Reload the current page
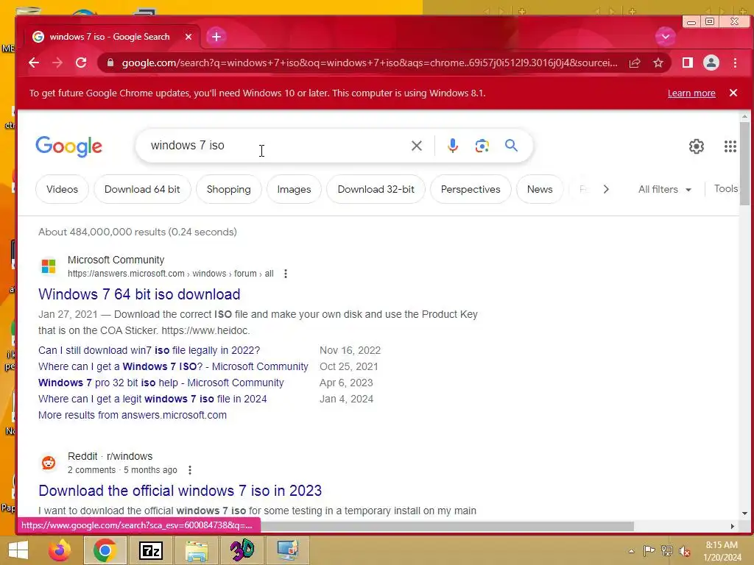 coord(81,63)
